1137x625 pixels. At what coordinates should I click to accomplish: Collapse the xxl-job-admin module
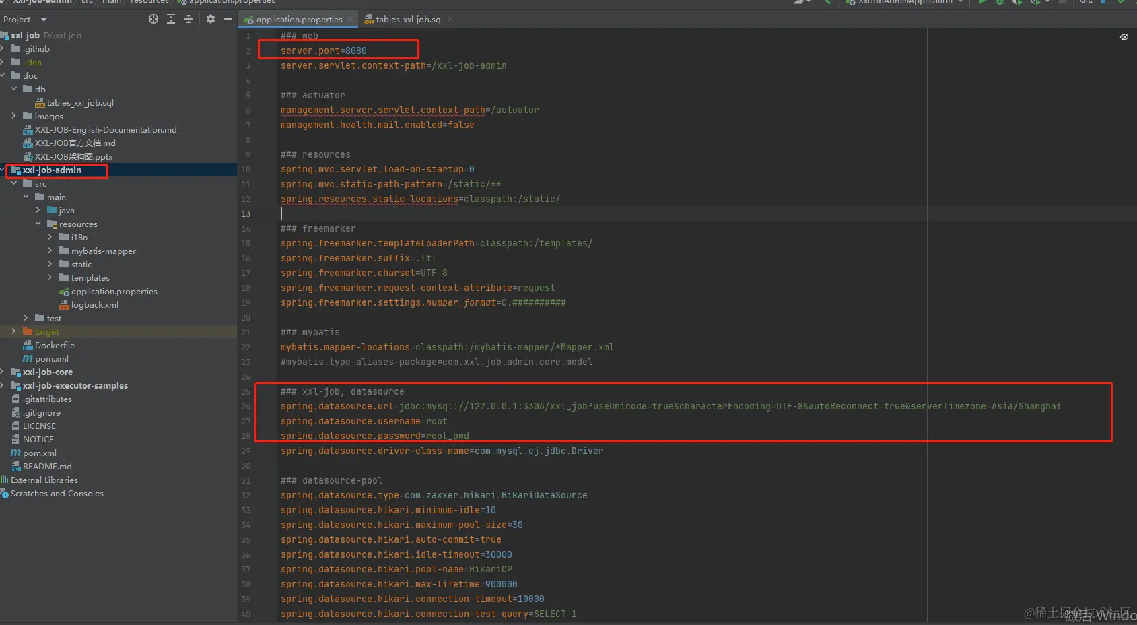click(x=3, y=170)
